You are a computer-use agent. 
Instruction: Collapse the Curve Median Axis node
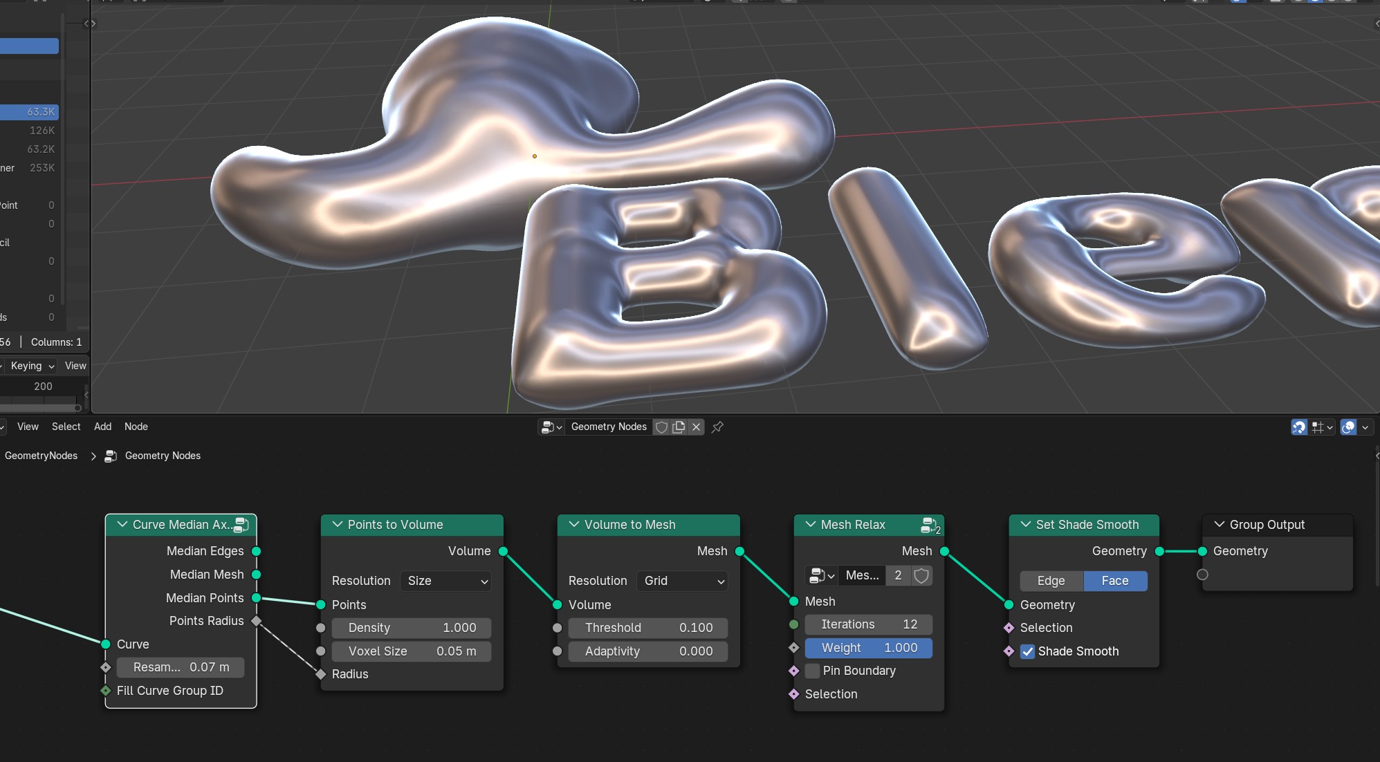click(x=122, y=525)
